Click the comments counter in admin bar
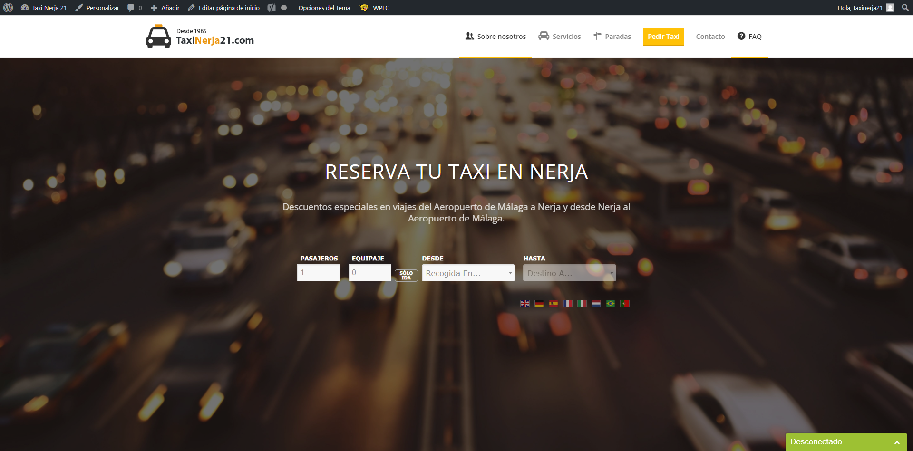Image resolution: width=913 pixels, height=451 pixels. click(x=134, y=8)
